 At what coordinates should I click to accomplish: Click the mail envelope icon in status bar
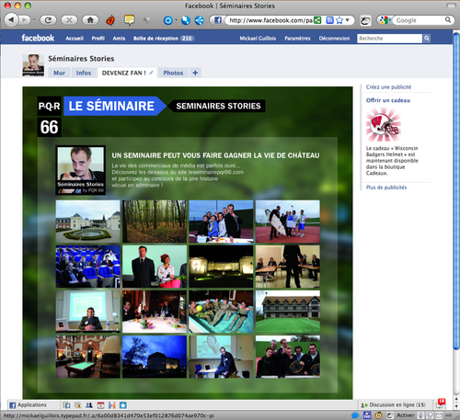click(439, 415)
